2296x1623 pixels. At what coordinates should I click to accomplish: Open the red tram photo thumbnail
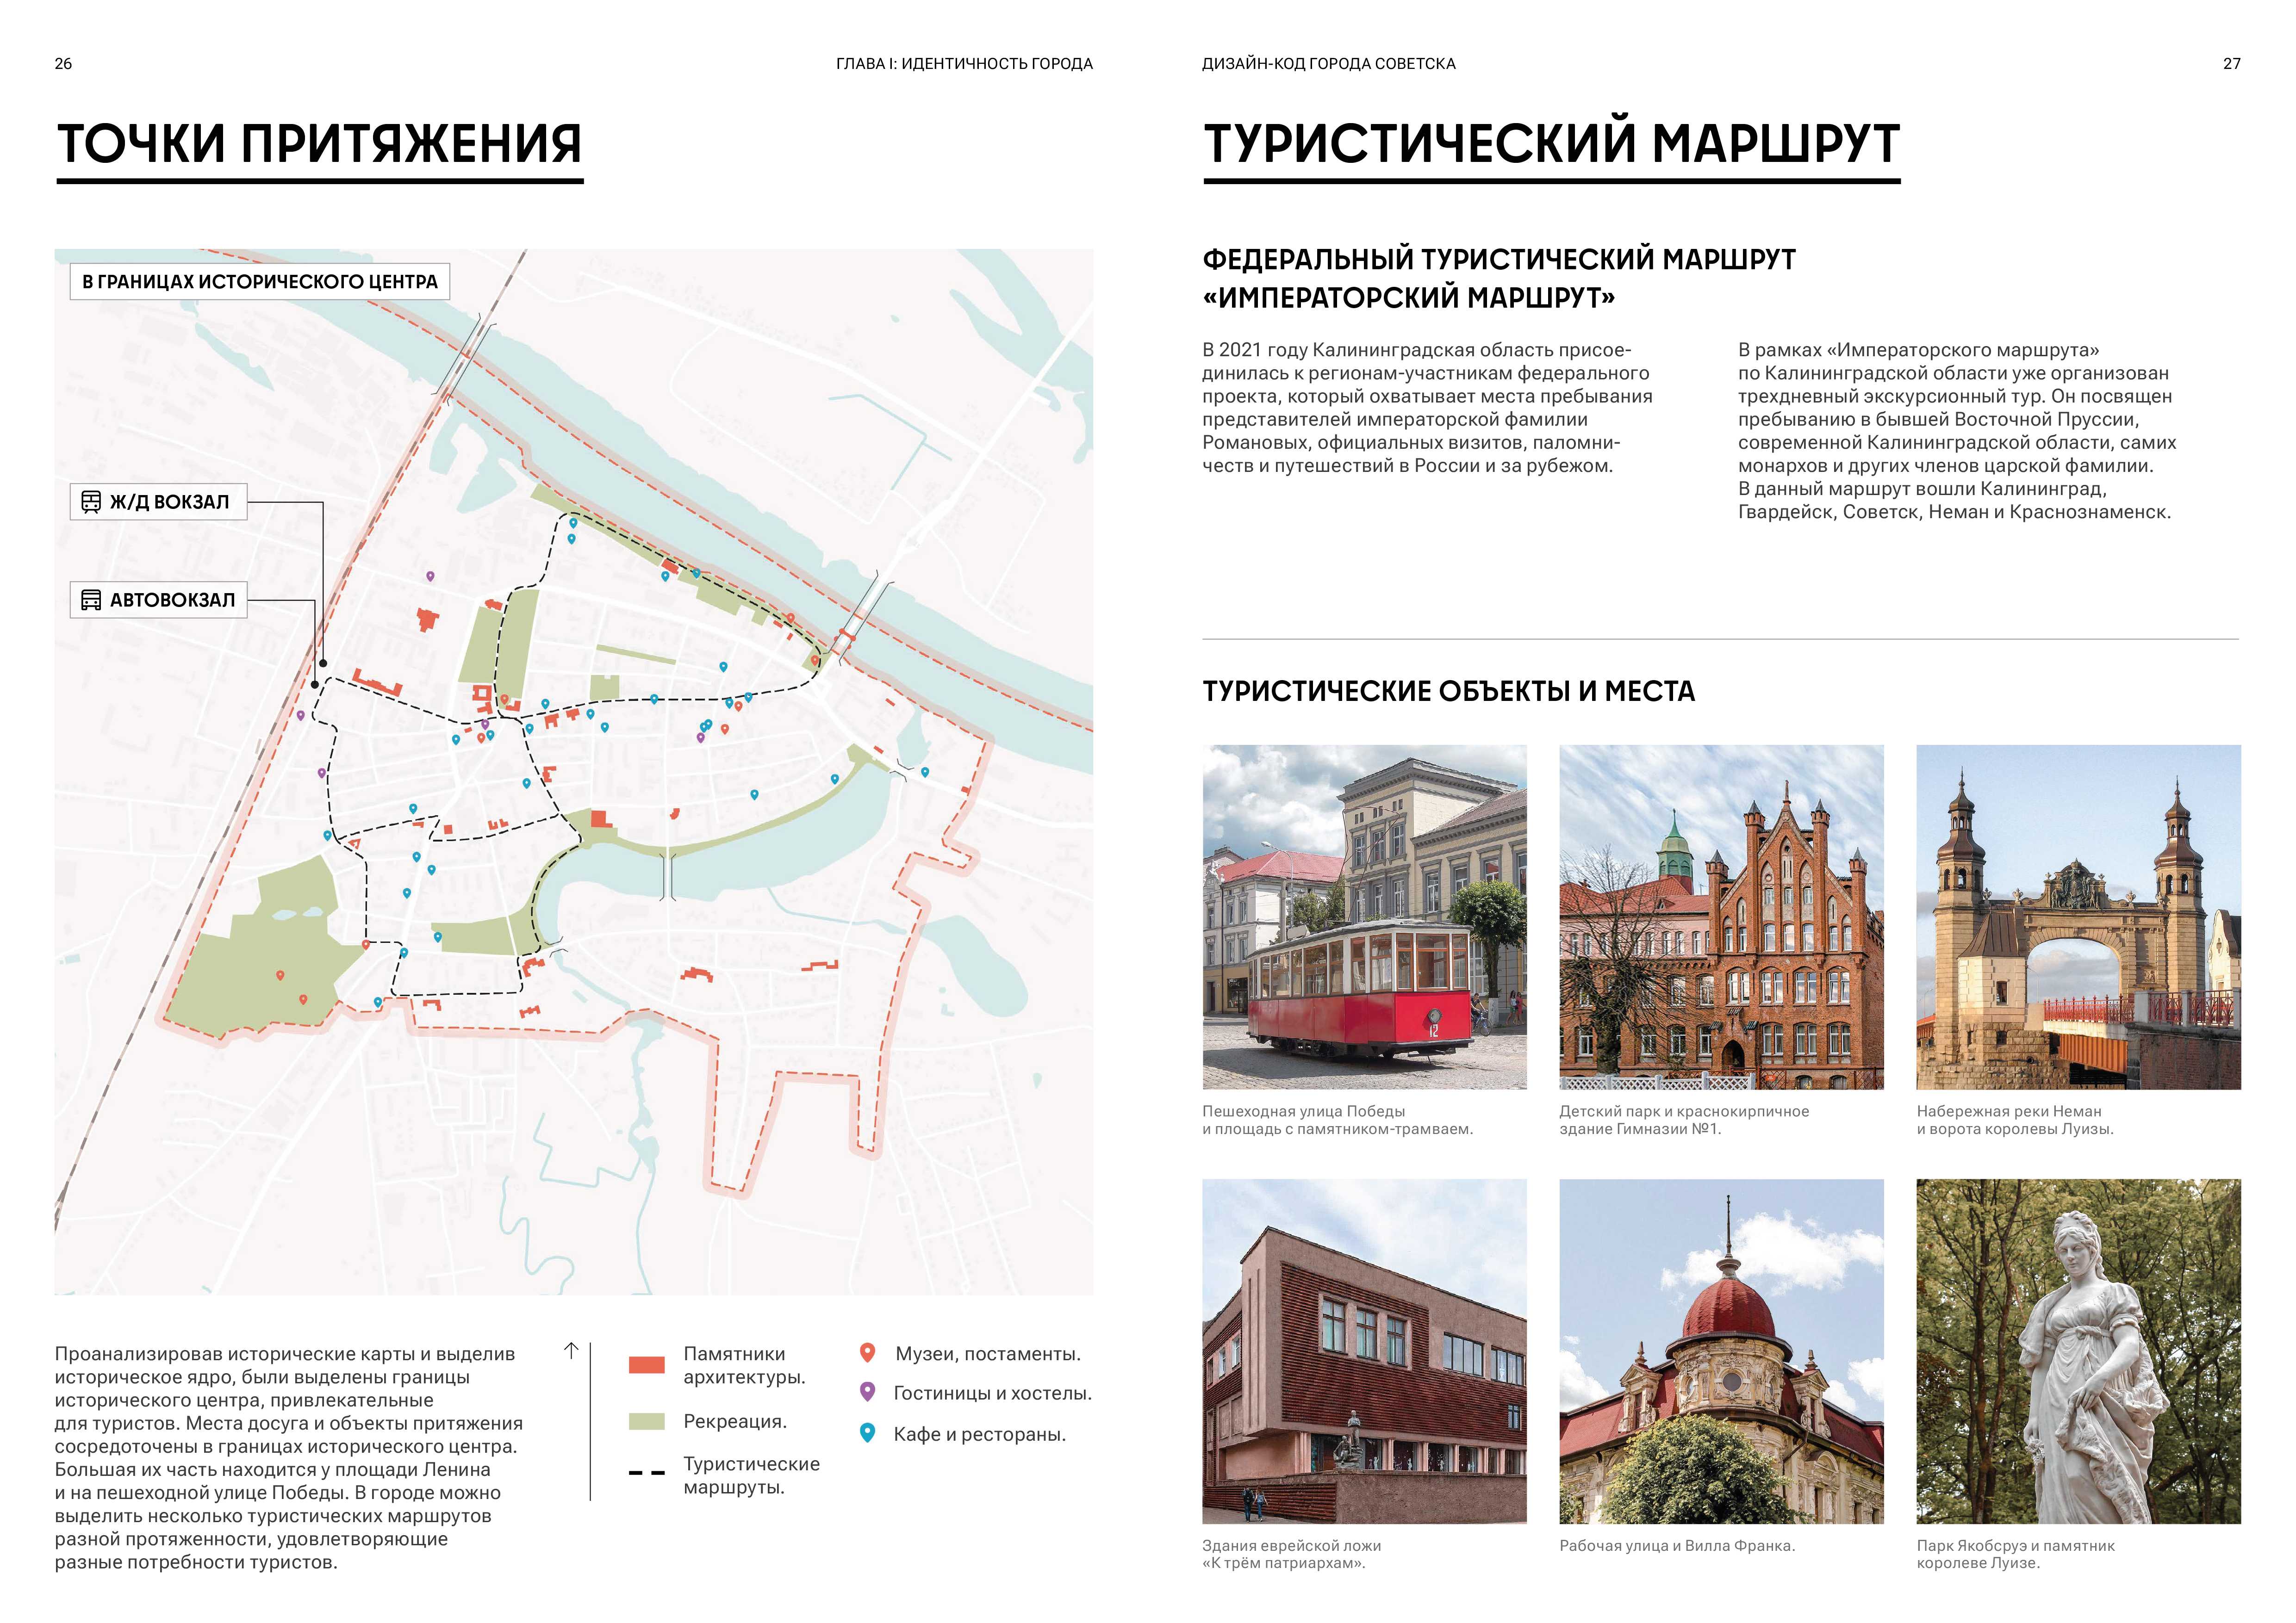click(x=1364, y=917)
